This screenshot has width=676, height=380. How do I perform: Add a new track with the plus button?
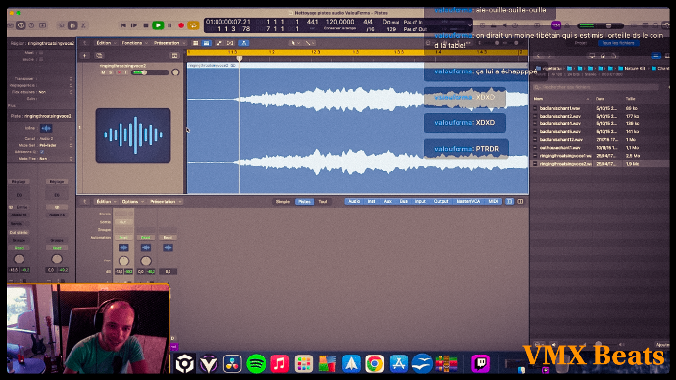(x=85, y=56)
